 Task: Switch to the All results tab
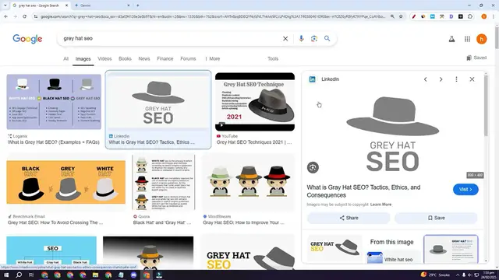65,59
